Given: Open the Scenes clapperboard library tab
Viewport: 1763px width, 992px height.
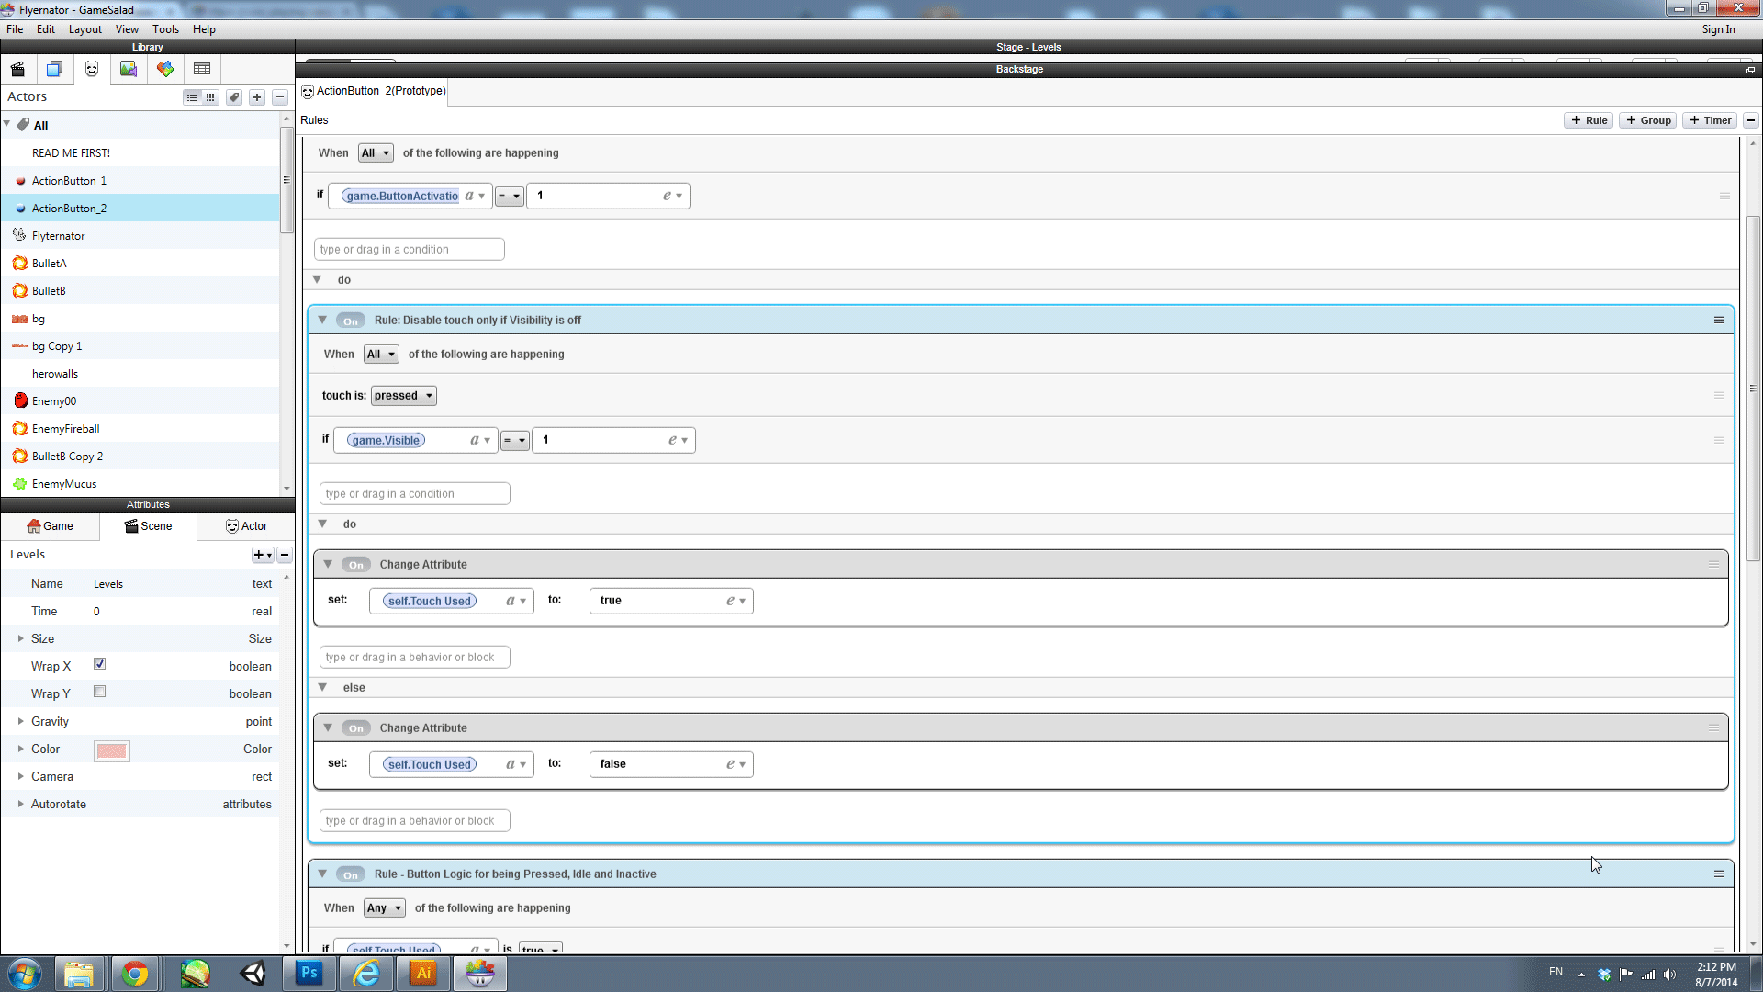Looking at the screenshot, I should click(17, 69).
